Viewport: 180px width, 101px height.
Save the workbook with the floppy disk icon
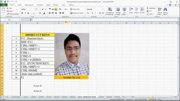point(5,2)
